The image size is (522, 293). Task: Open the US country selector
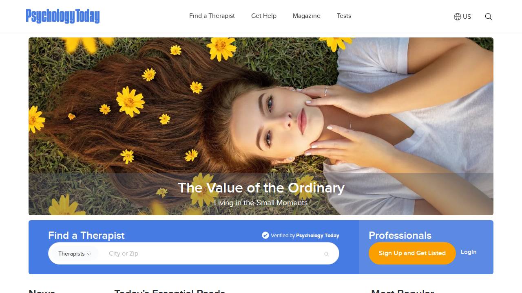point(462,17)
